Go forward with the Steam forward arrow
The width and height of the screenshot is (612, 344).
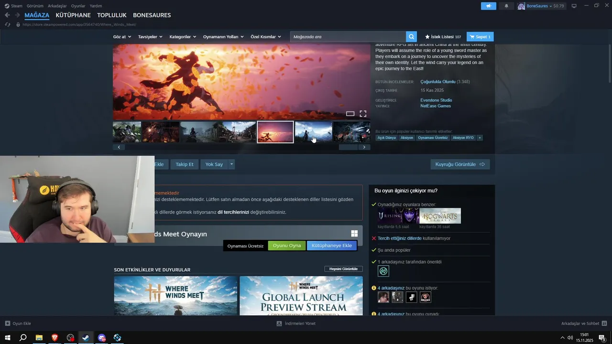coord(17,15)
